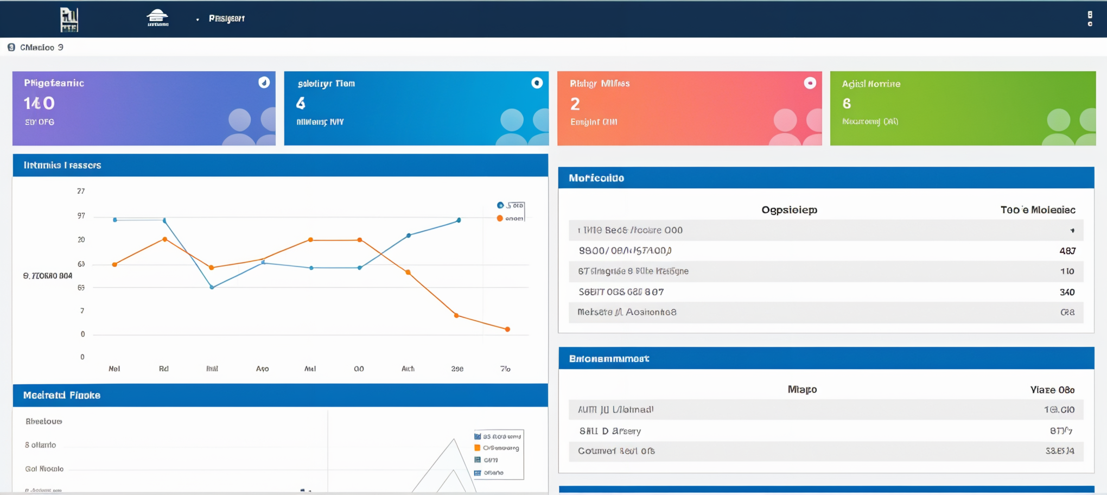The image size is (1107, 495).
Task: Expand the first row arrow in the Moricoiido table
Action: point(1072,231)
